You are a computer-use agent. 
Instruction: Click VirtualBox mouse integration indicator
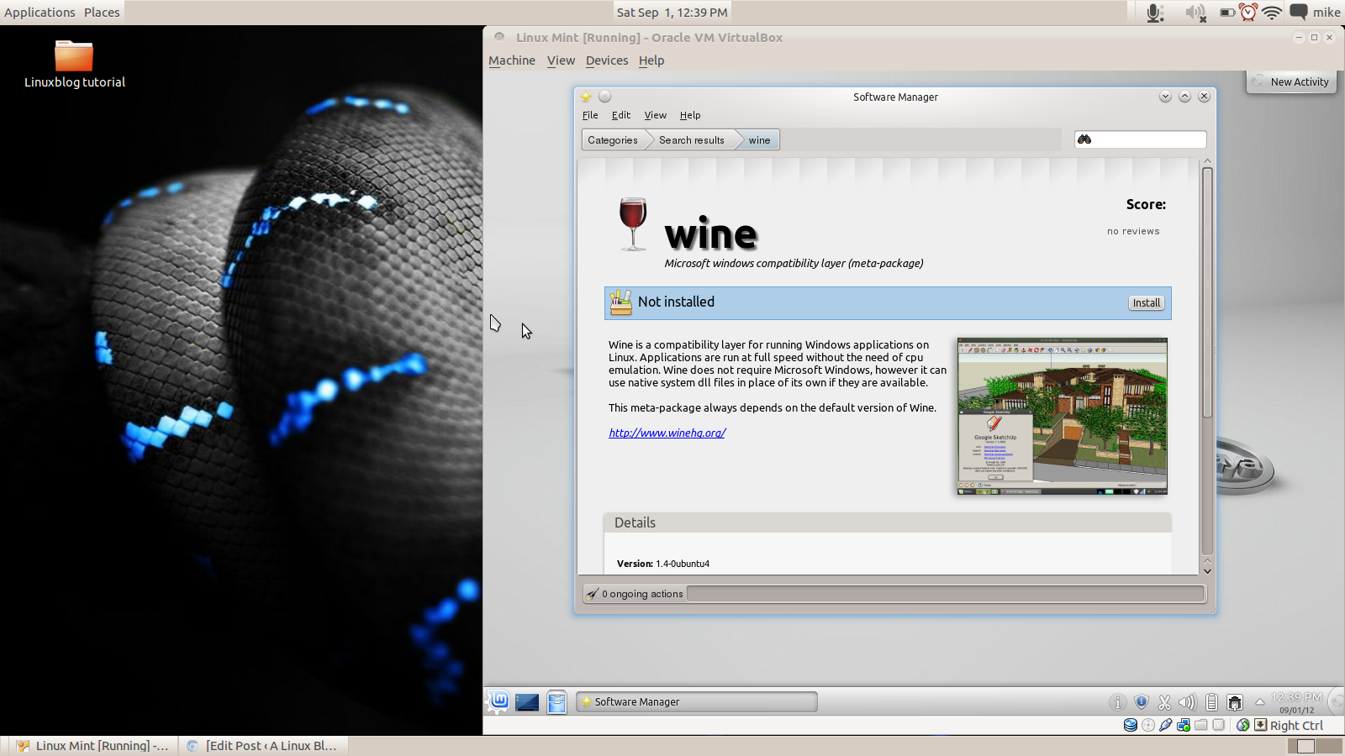[1243, 725]
